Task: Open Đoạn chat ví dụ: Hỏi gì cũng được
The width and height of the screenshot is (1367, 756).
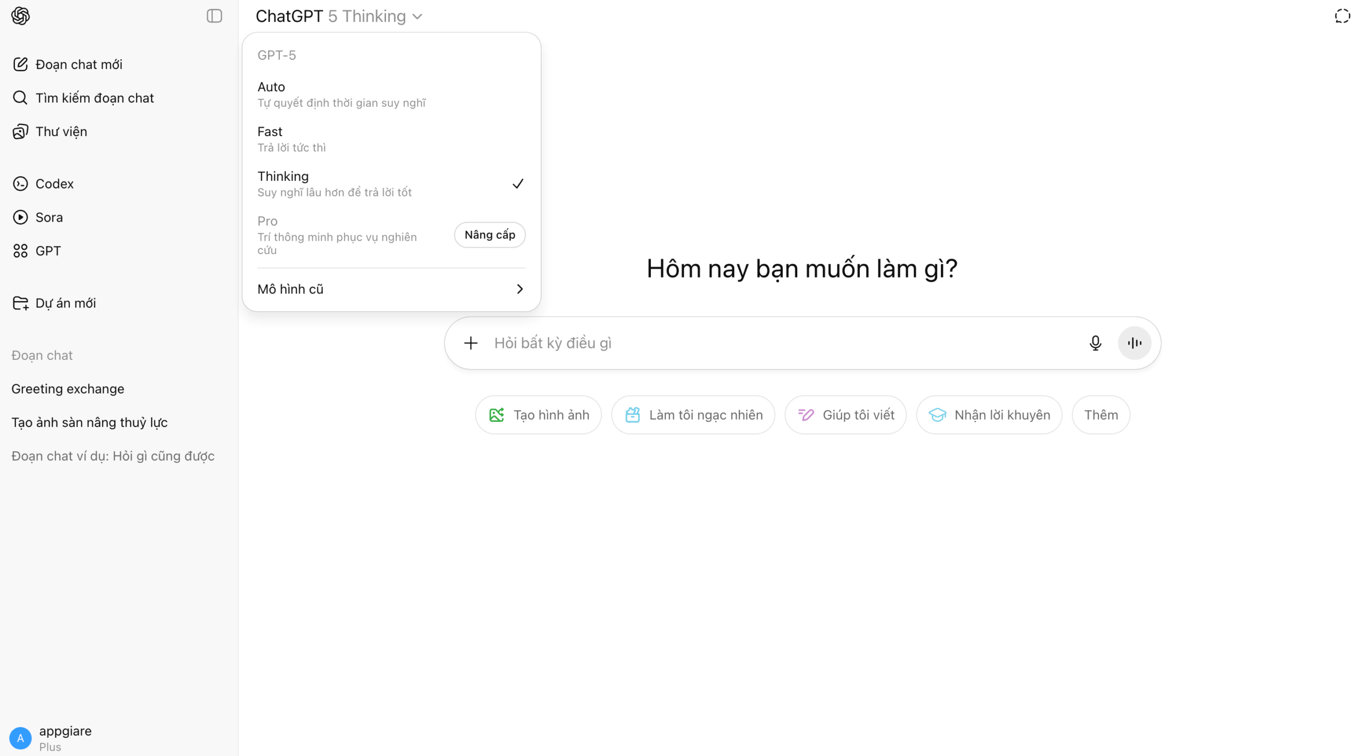Action: tap(119, 456)
